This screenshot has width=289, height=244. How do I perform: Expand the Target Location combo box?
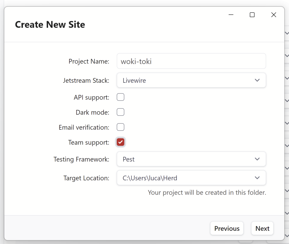191,178
